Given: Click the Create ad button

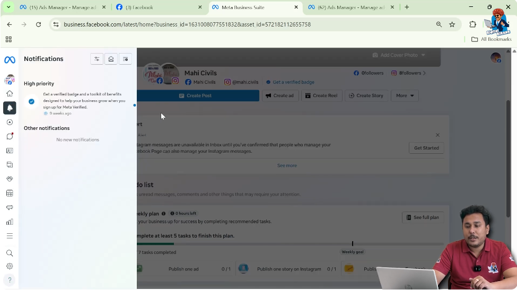Looking at the screenshot, I should coord(280,95).
